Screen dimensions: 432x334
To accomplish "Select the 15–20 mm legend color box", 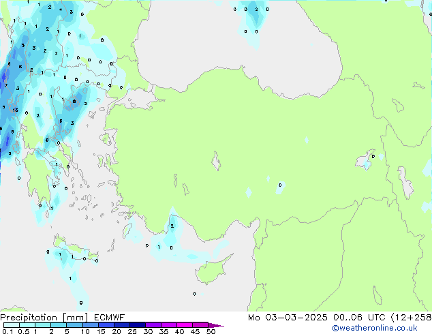I will (106, 325).
